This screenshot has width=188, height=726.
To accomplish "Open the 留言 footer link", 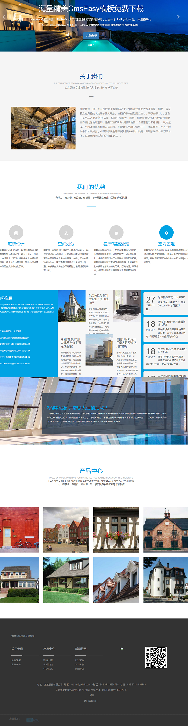I will click(x=92, y=695).
